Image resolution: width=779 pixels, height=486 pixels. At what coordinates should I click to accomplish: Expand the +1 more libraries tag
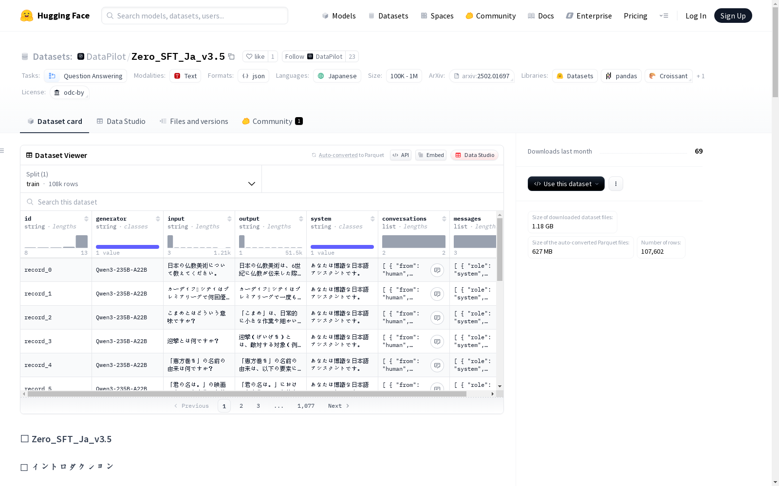701,76
